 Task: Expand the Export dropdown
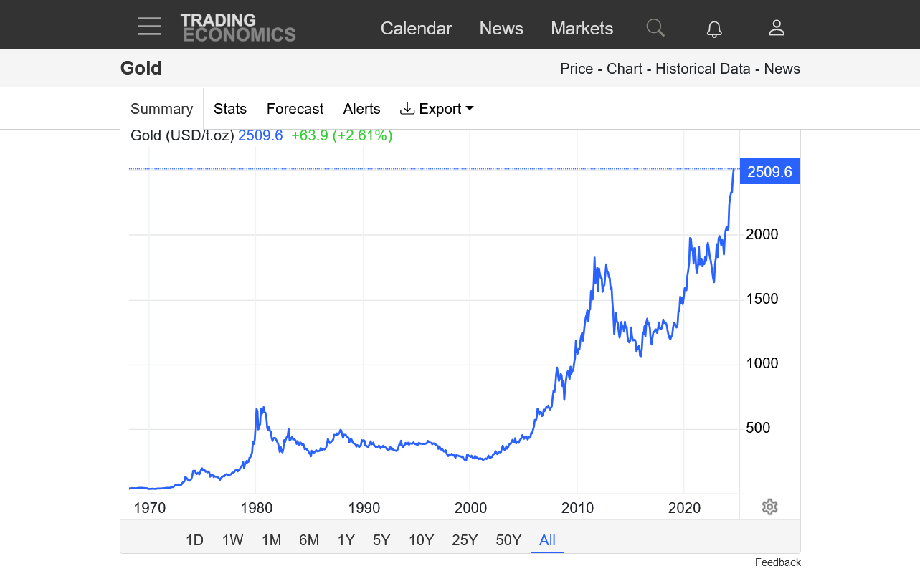click(x=437, y=109)
